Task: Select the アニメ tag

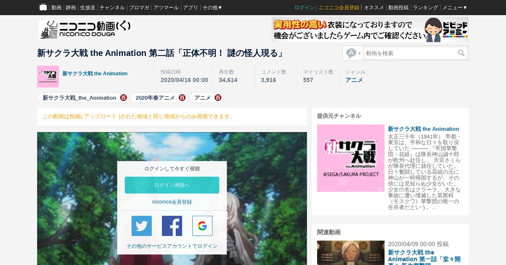Action: (x=202, y=98)
